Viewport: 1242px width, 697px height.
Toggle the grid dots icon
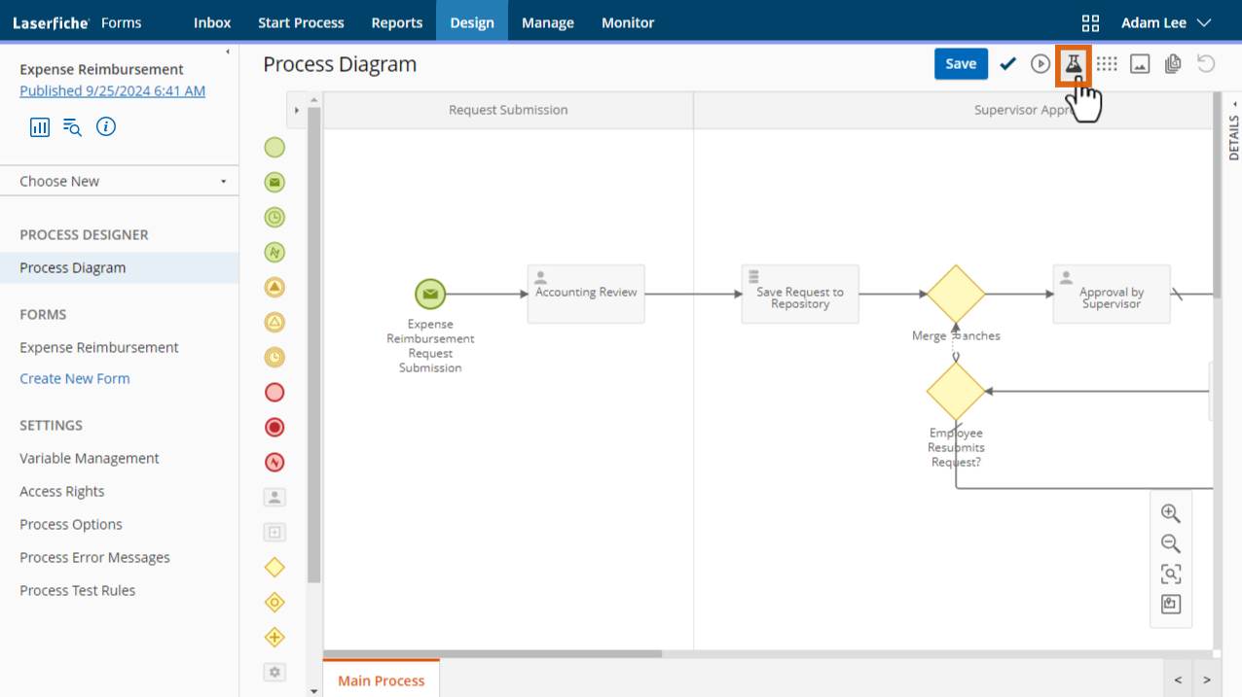point(1107,64)
